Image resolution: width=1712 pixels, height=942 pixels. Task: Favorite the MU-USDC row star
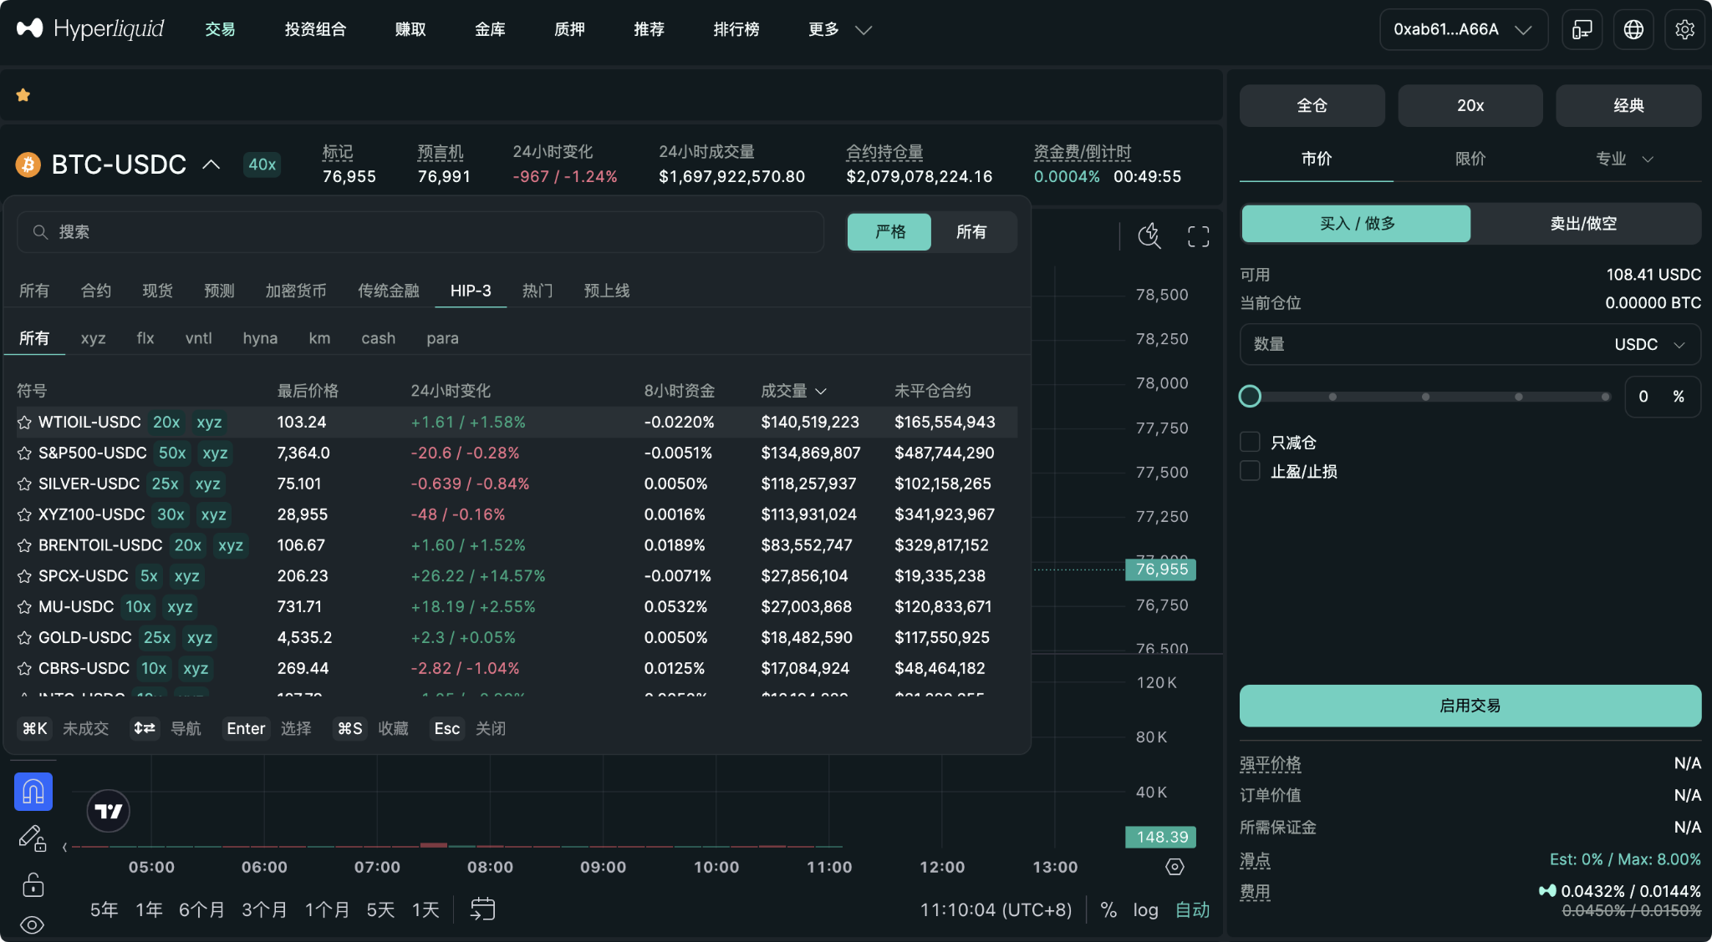pyautogui.click(x=24, y=607)
